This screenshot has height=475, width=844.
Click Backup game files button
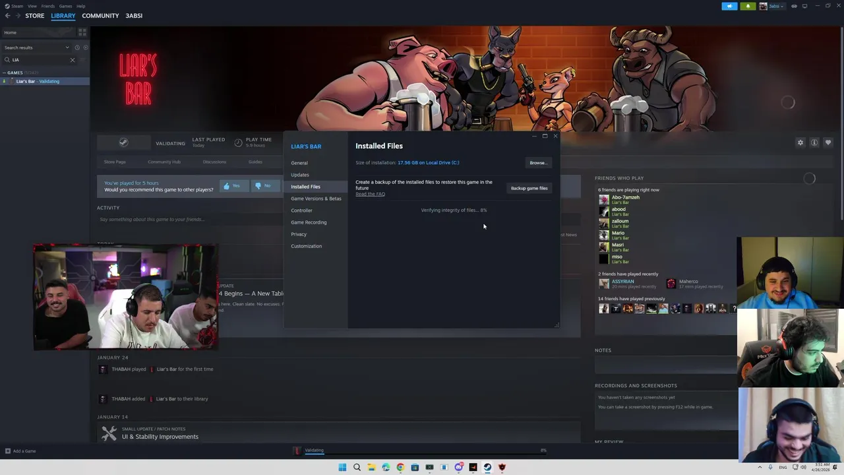pyautogui.click(x=529, y=188)
